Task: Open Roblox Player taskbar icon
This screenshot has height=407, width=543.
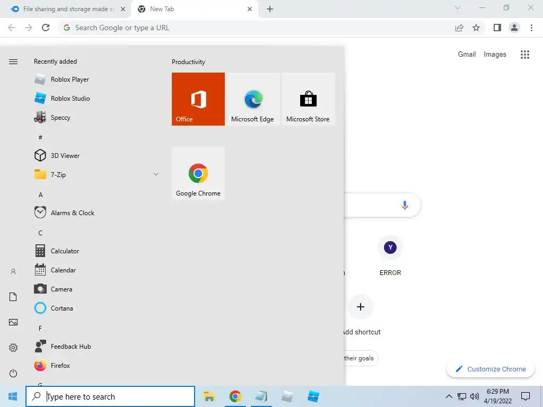Action: [287, 396]
